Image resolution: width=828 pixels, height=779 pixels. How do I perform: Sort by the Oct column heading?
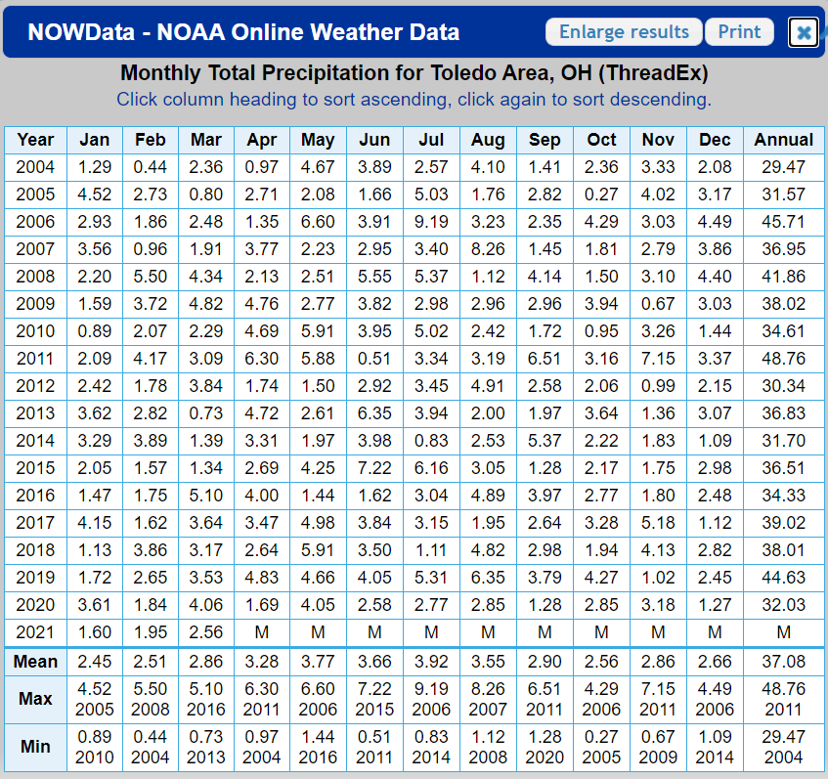click(x=601, y=140)
